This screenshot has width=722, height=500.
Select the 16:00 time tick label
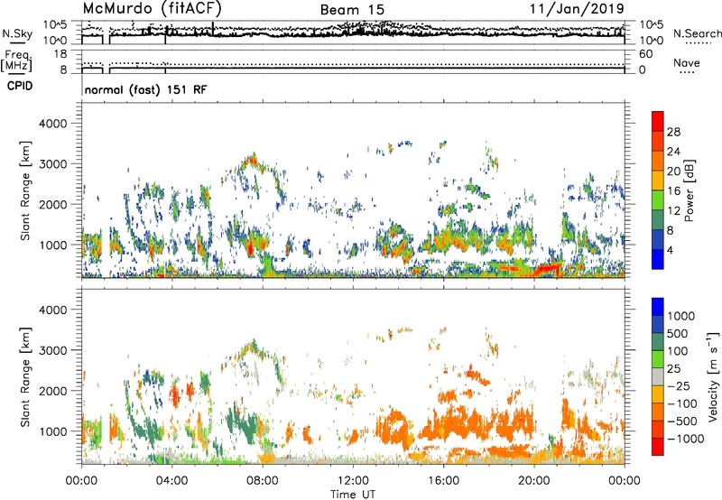click(x=443, y=481)
